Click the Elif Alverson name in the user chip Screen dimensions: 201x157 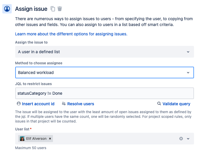click(x=36, y=139)
